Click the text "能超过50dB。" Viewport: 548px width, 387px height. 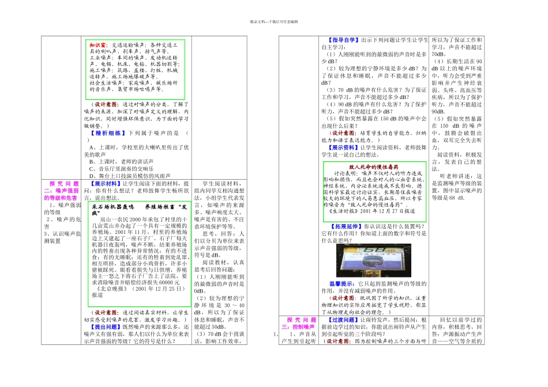211,327
